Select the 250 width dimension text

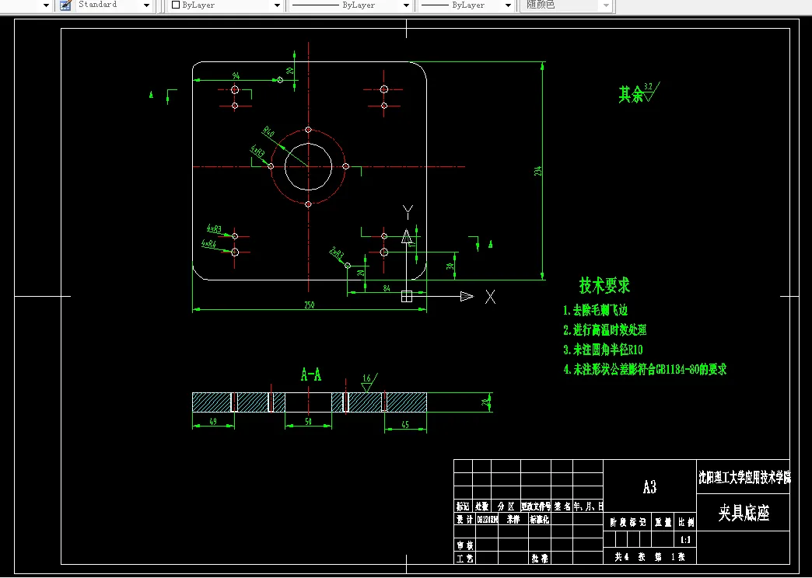tap(309, 305)
